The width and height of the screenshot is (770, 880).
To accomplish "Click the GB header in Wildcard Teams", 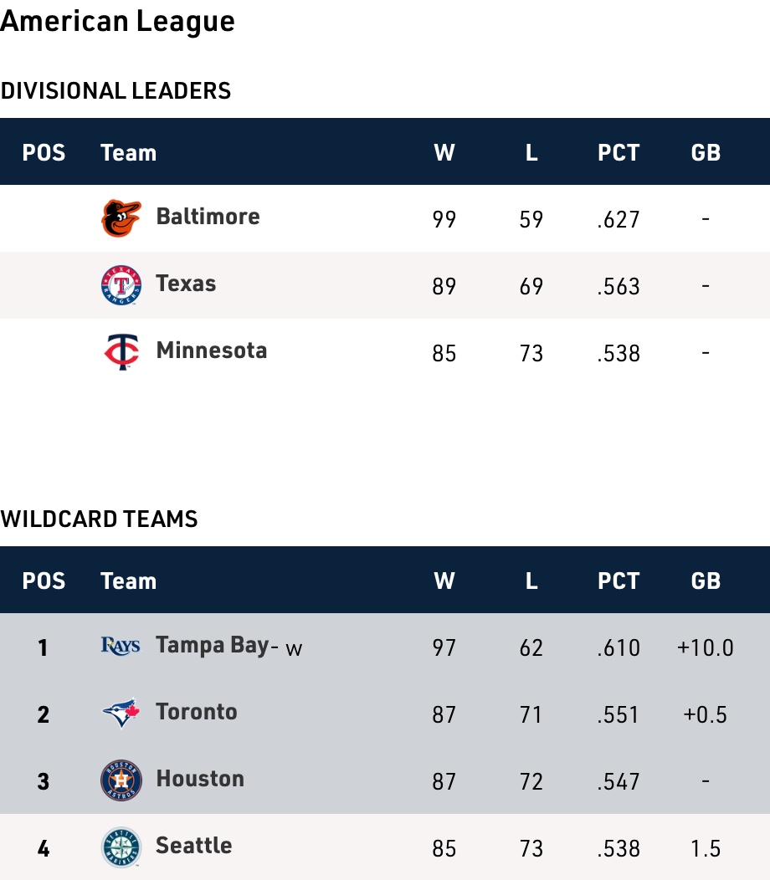I will [706, 581].
